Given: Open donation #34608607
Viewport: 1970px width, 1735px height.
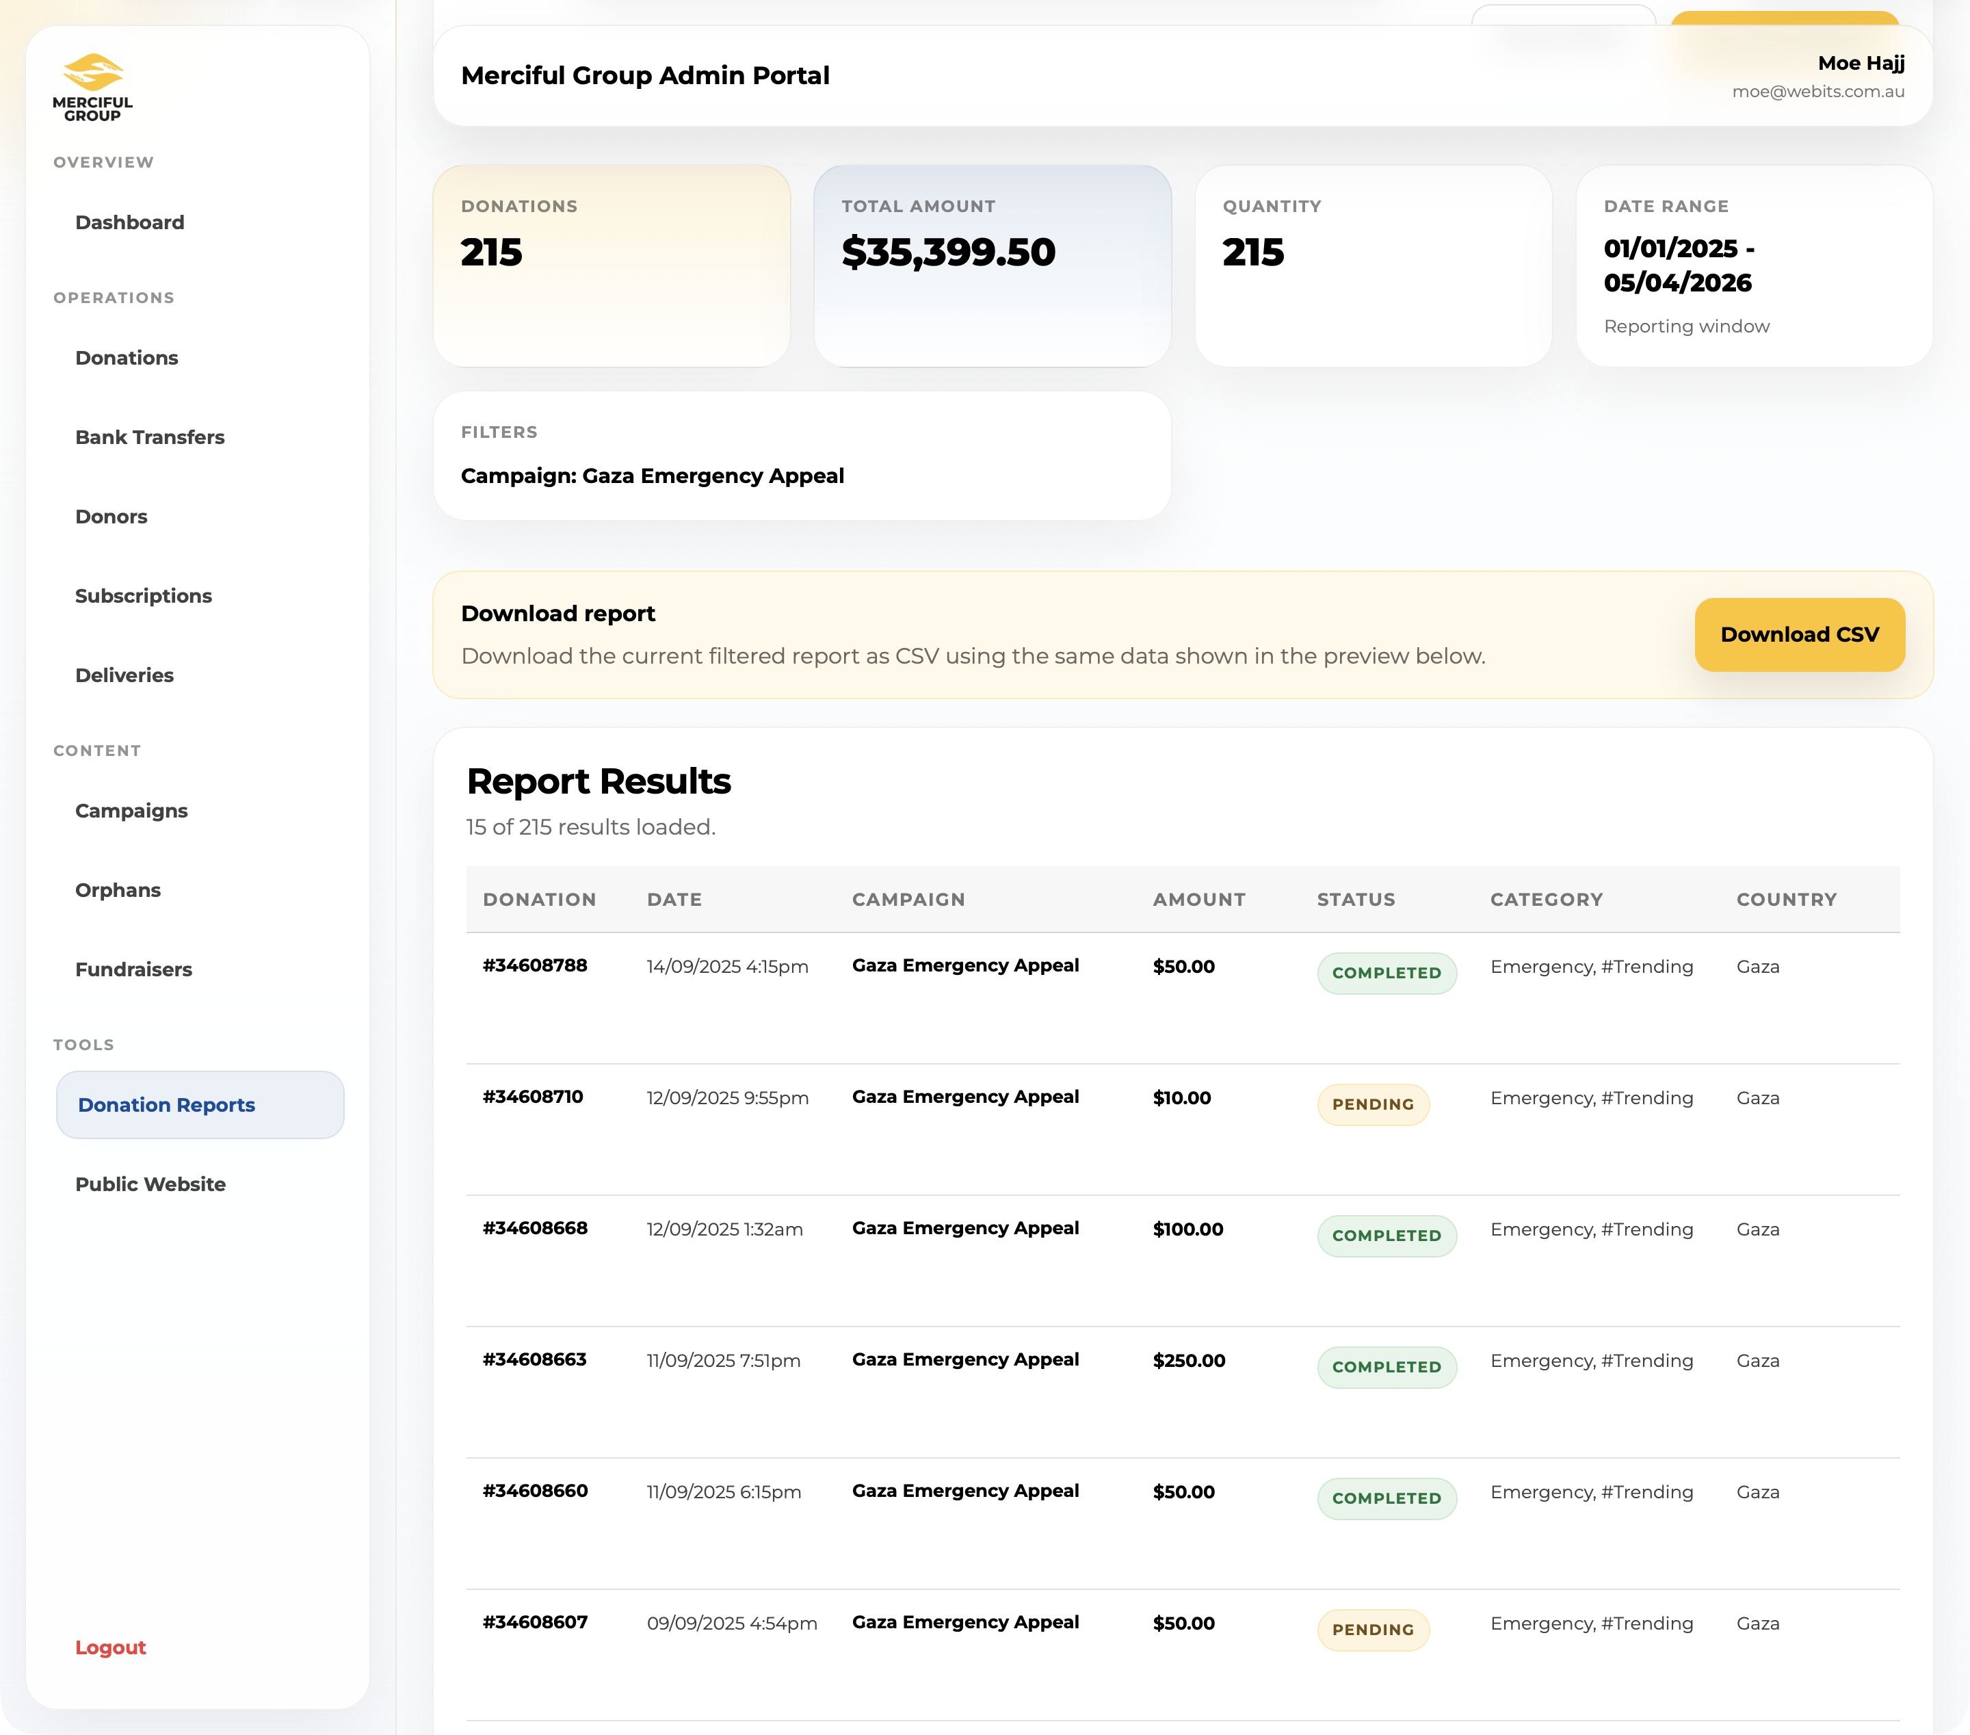Looking at the screenshot, I should pyautogui.click(x=535, y=1622).
